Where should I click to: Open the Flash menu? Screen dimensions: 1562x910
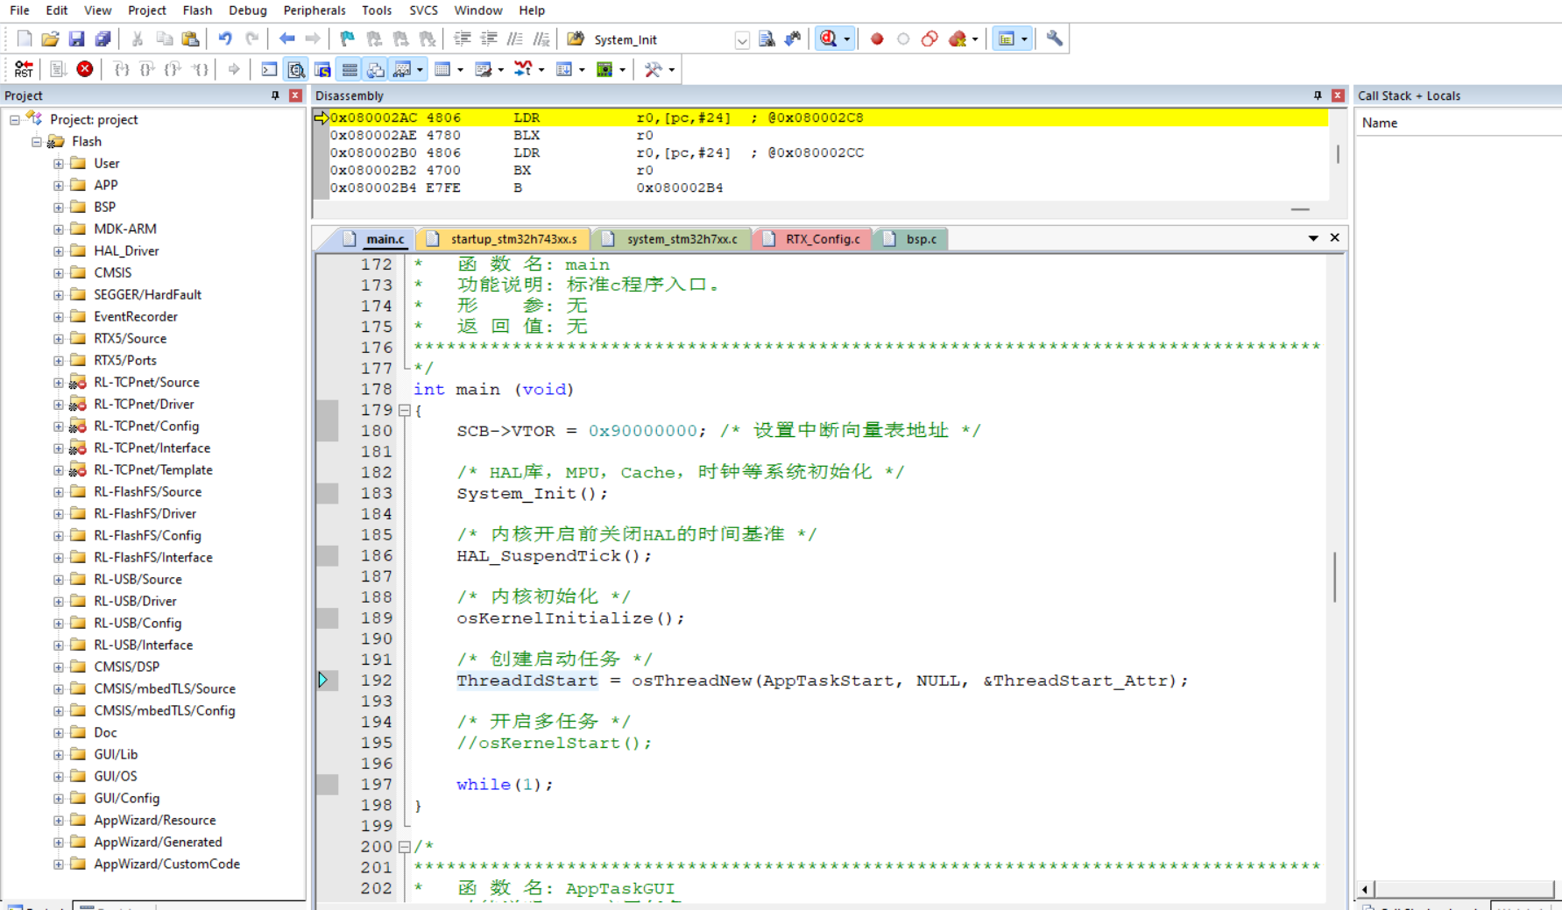tap(197, 11)
